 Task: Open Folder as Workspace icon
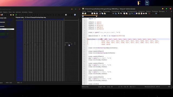click(x=144, y=13)
